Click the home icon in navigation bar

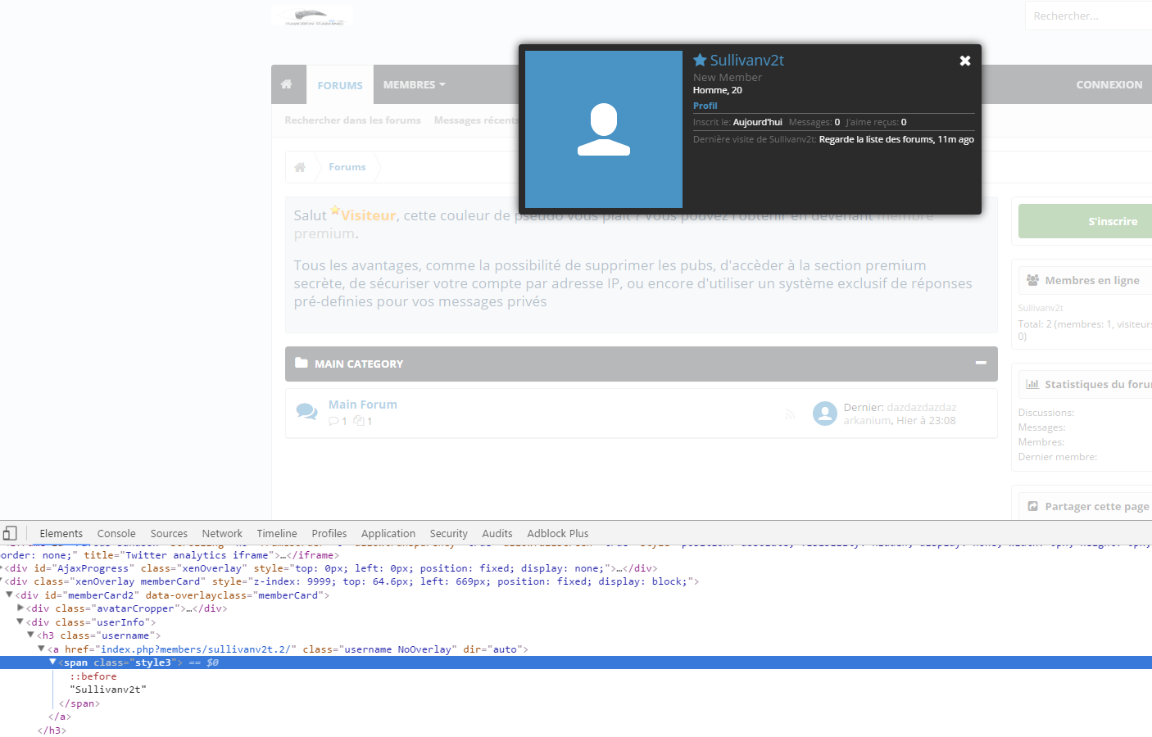pyautogui.click(x=286, y=84)
